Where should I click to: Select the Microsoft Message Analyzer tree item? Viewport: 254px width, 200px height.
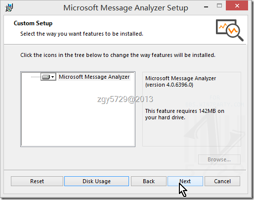coord(94,77)
